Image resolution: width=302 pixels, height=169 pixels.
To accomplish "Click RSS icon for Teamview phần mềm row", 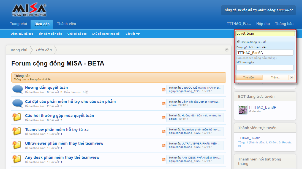I will pos(164,132).
